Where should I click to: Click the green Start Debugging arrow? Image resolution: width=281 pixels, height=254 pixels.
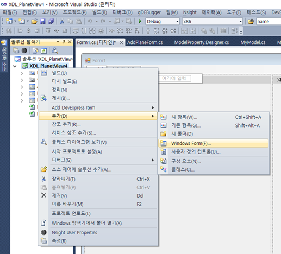click(140, 21)
